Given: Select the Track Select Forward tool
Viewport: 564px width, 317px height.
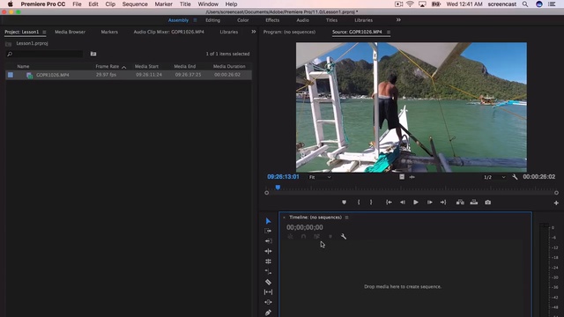Looking at the screenshot, I should [268, 231].
